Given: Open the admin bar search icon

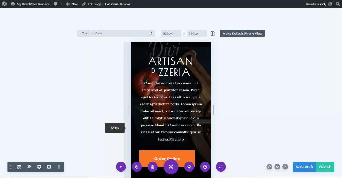Looking at the screenshot, I should click(338, 4).
